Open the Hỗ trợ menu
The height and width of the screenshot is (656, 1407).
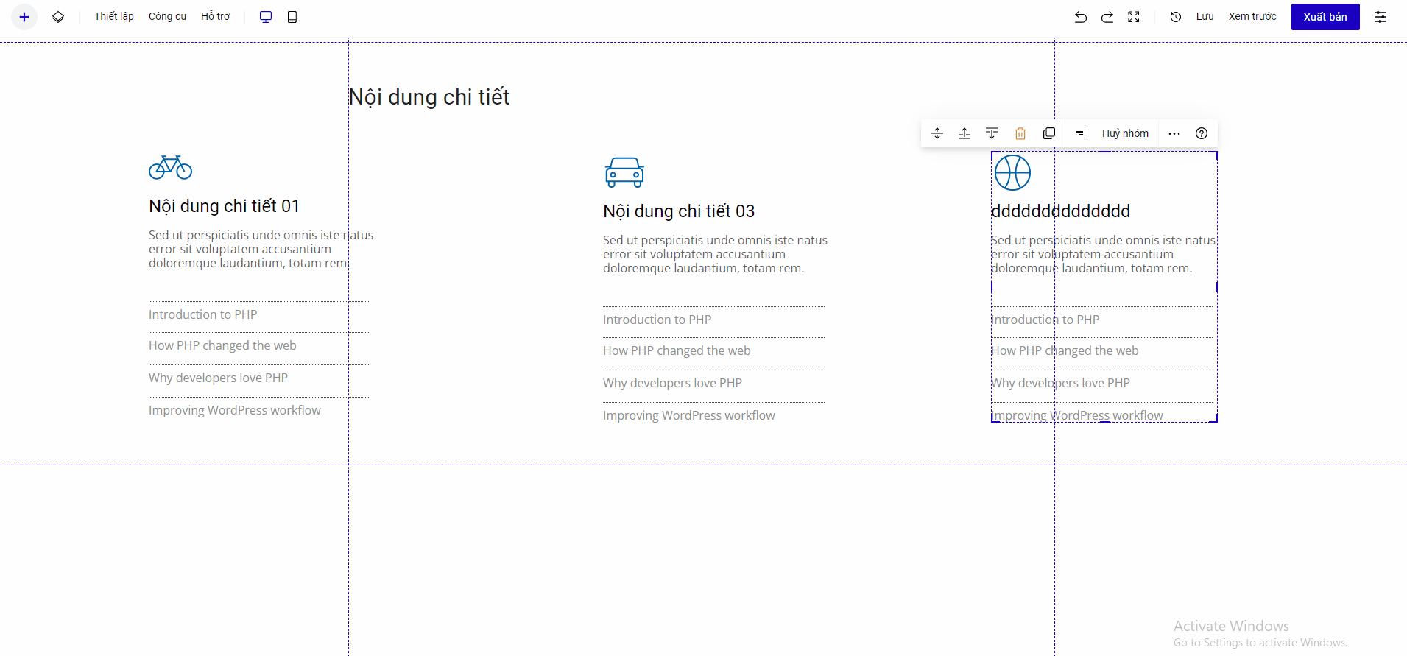(215, 16)
